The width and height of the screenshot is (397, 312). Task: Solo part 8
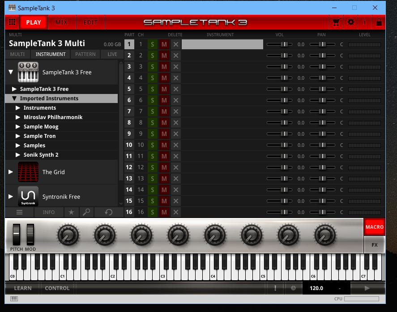click(153, 123)
